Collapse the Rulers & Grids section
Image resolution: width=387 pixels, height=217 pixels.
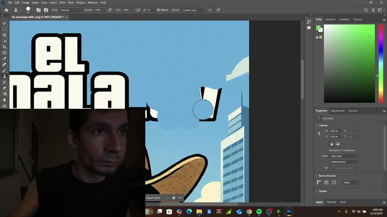click(x=317, y=176)
